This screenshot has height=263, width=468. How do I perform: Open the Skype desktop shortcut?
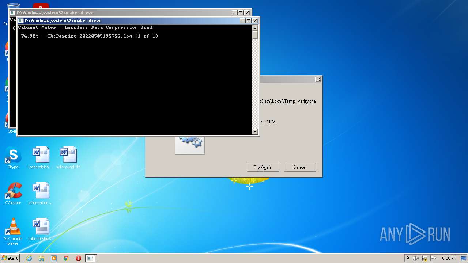point(13,158)
